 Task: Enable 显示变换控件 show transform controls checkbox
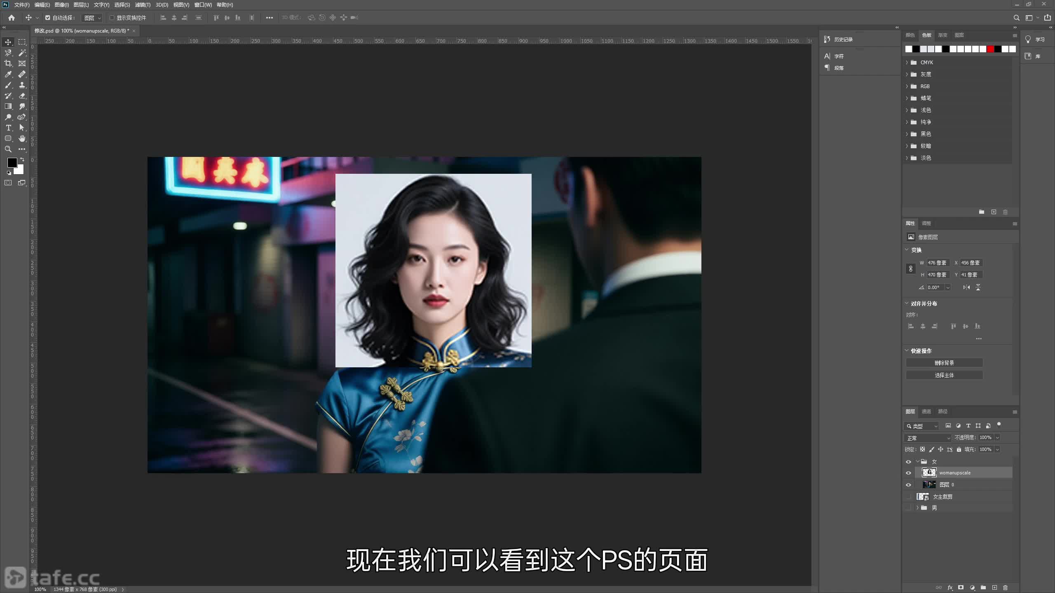click(112, 18)
